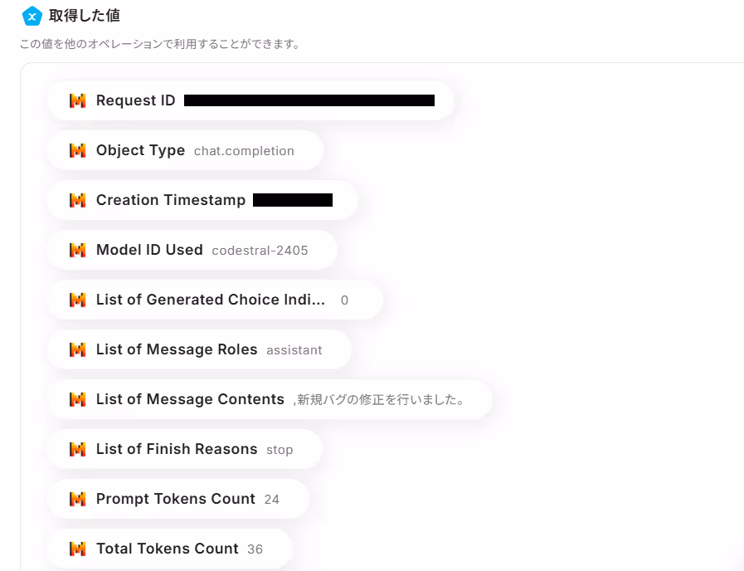Choose the List of Message Contents chip
This screenshot has height=571, width=744.
(x=270, y=399)
